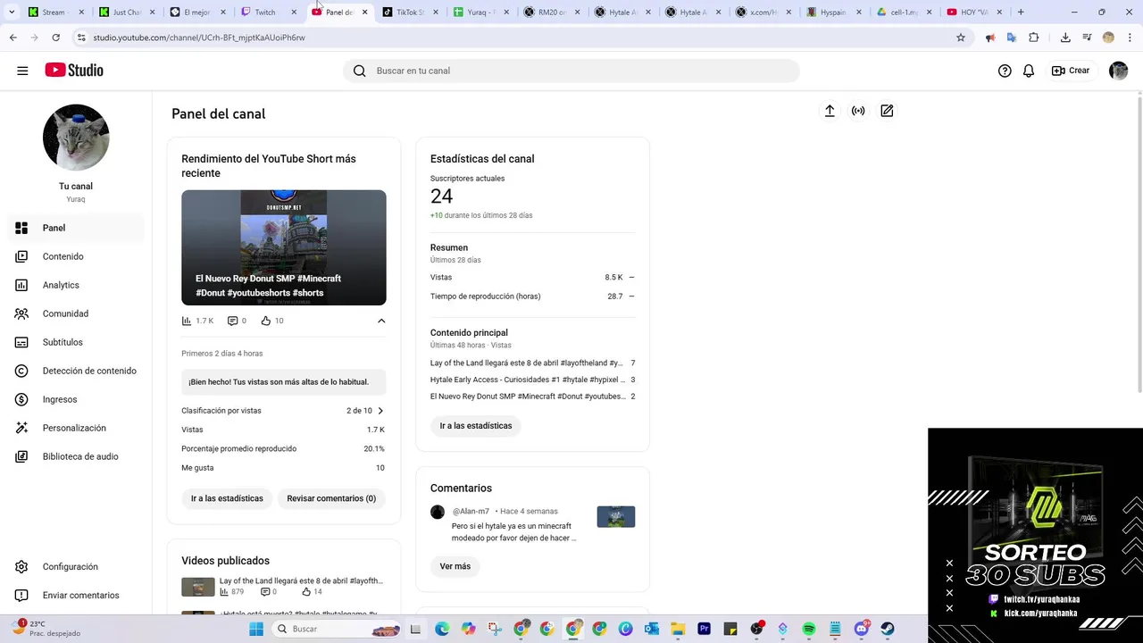Click Revisar comentarios (0)
Screen dimensions: 1143x643
(x=331, y=498)
